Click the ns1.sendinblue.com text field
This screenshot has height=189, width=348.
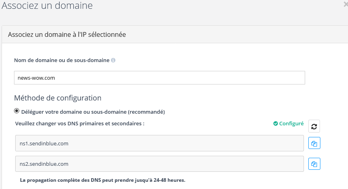point(159,143)
